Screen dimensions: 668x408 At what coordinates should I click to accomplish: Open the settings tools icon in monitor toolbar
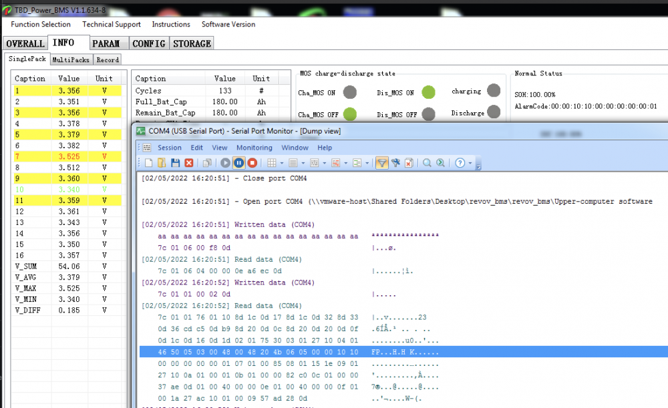pos(395,163)
